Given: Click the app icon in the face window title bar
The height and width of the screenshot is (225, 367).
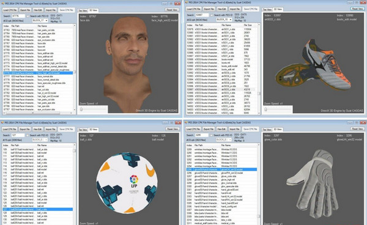Looking at the screenshot, I should pos(2,4).
